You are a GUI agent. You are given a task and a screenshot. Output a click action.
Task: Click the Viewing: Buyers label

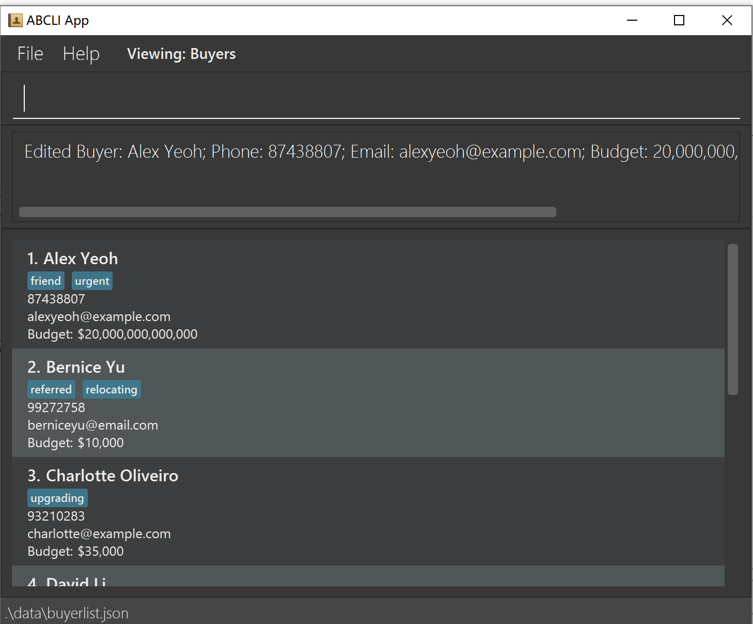181,54
